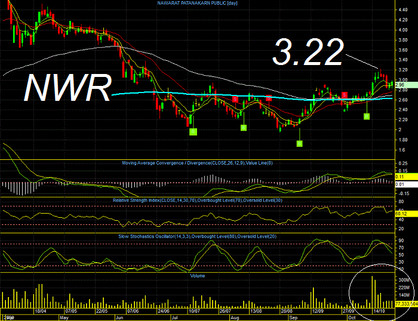The image size is (418, 321).
Task: Click the 300M volume axis label
Action: [404, 280]
